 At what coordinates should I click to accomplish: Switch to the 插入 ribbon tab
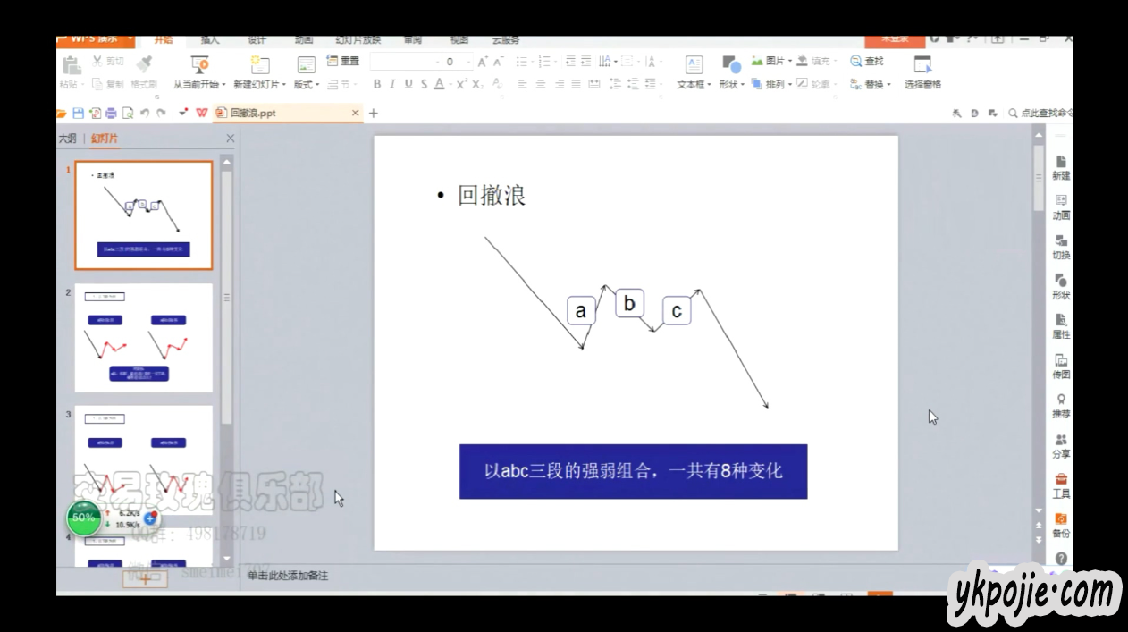pos(210,40)
